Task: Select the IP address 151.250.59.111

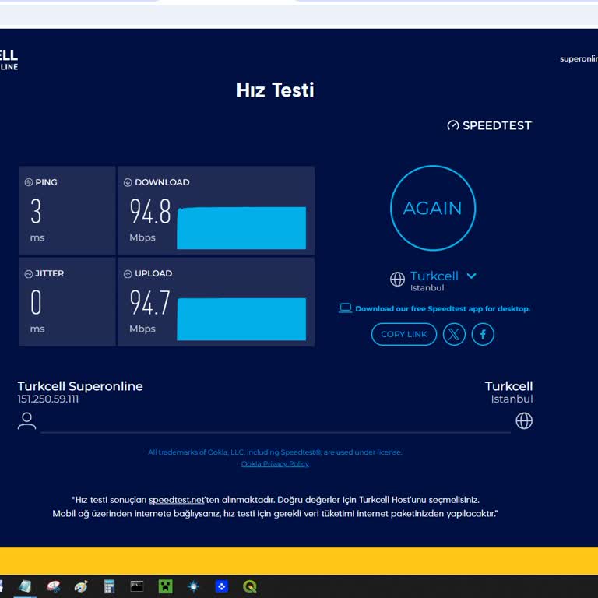Action: (x=48, y=399)
